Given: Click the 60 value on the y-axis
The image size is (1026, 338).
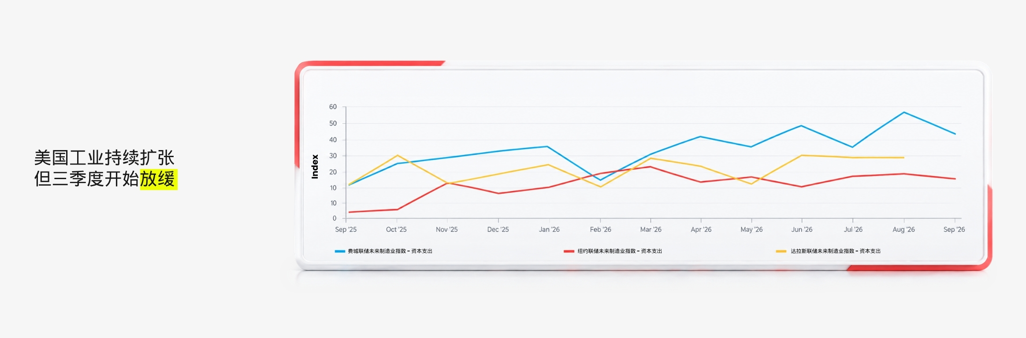Looking at the screenshot, I should [x=333, y=107].
